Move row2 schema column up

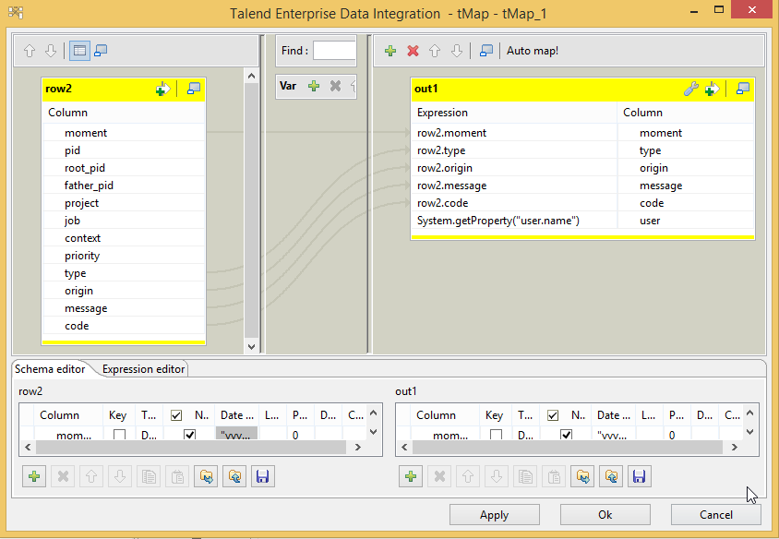pyautogui.click(x=91, y=477)
